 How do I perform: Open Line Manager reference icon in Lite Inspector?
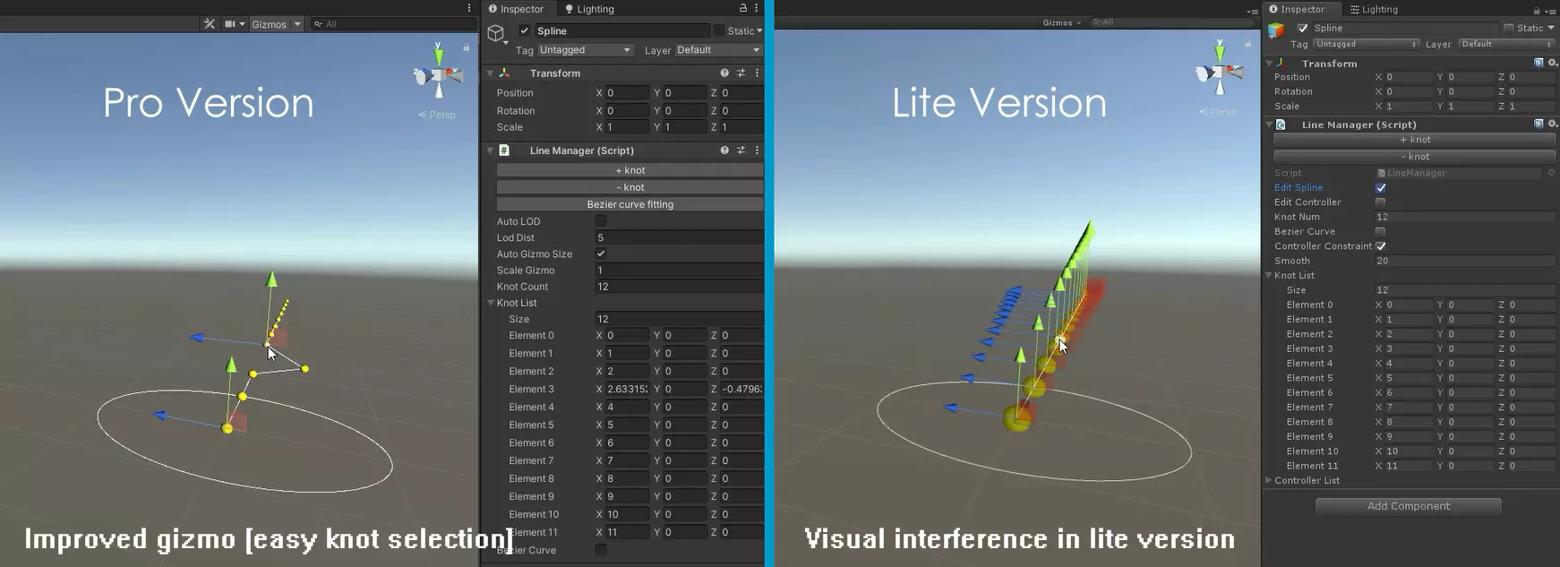[1539, 124]
